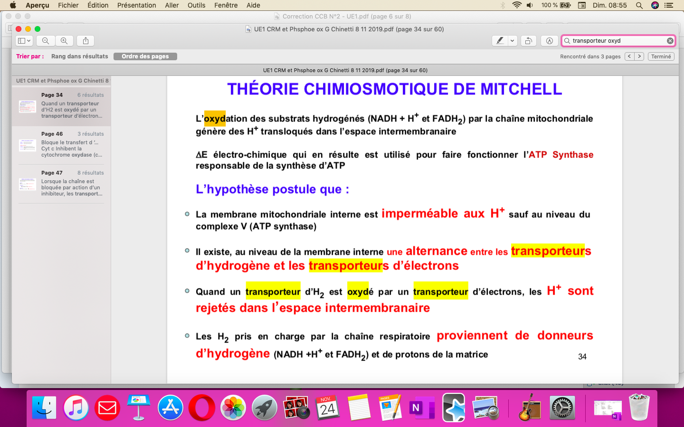
Task: Click the Terminé button
Action: coord(661,56)
